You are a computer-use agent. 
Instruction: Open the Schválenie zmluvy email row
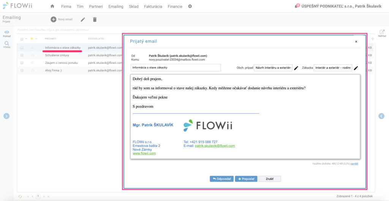click(57, 55)
